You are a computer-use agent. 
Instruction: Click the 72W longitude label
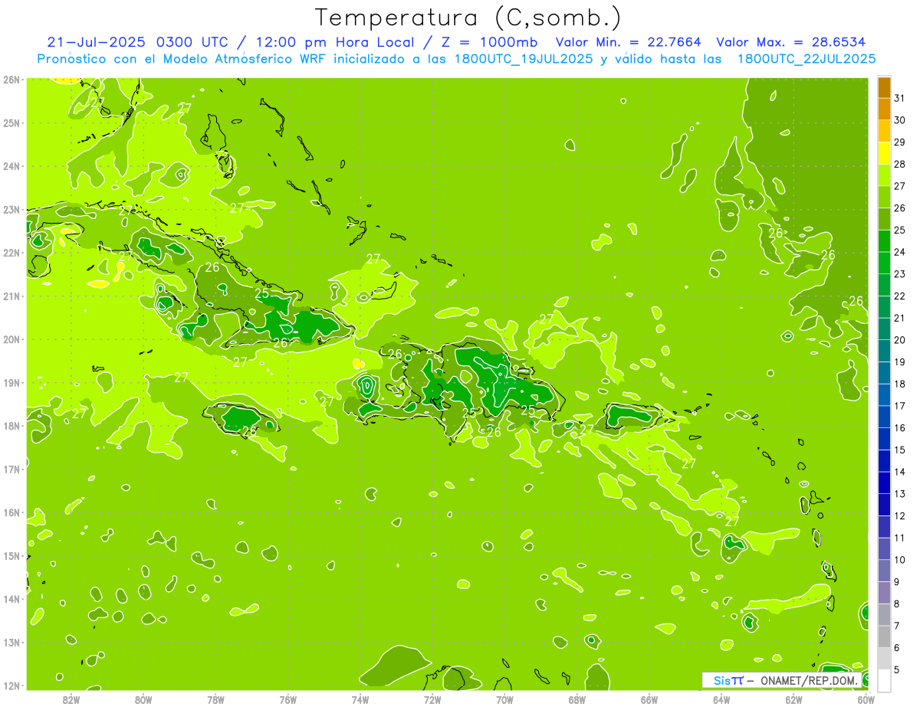click(432, 699)
